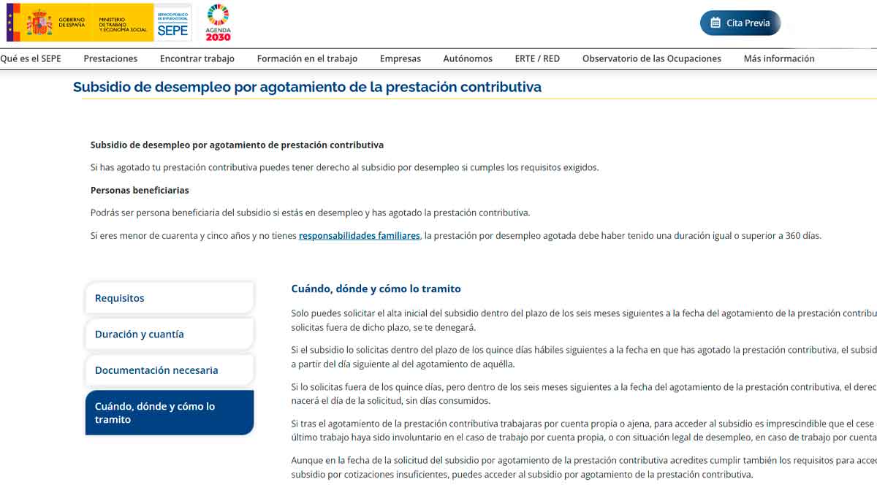Viewport: 877px width, 493px height.
Task: Switch to the Requisitos tab
Action: [170, 298]
